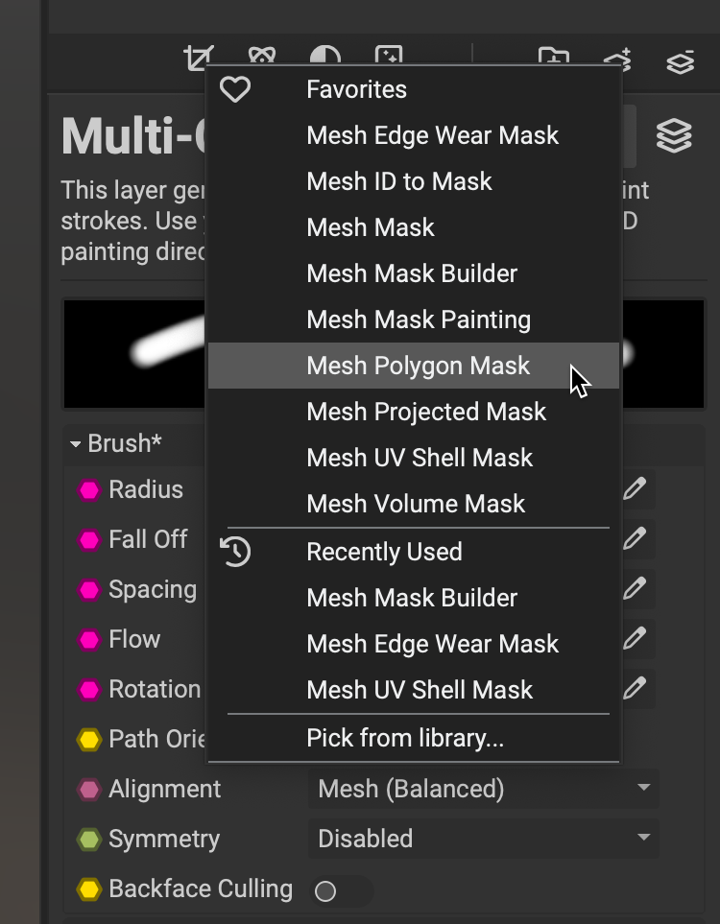Choose Mesh ID to Mask
The width and height of the screenshot is (720, 924).
coord(398,181)
